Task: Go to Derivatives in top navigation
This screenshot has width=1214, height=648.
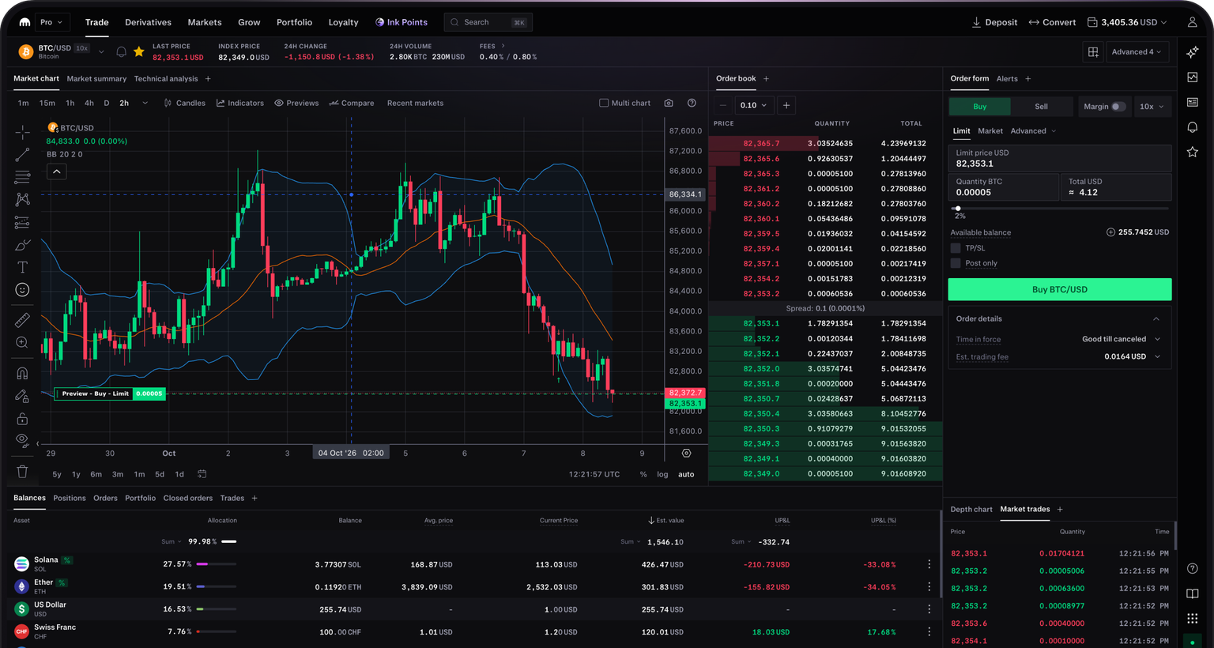Action: [148, 22]
